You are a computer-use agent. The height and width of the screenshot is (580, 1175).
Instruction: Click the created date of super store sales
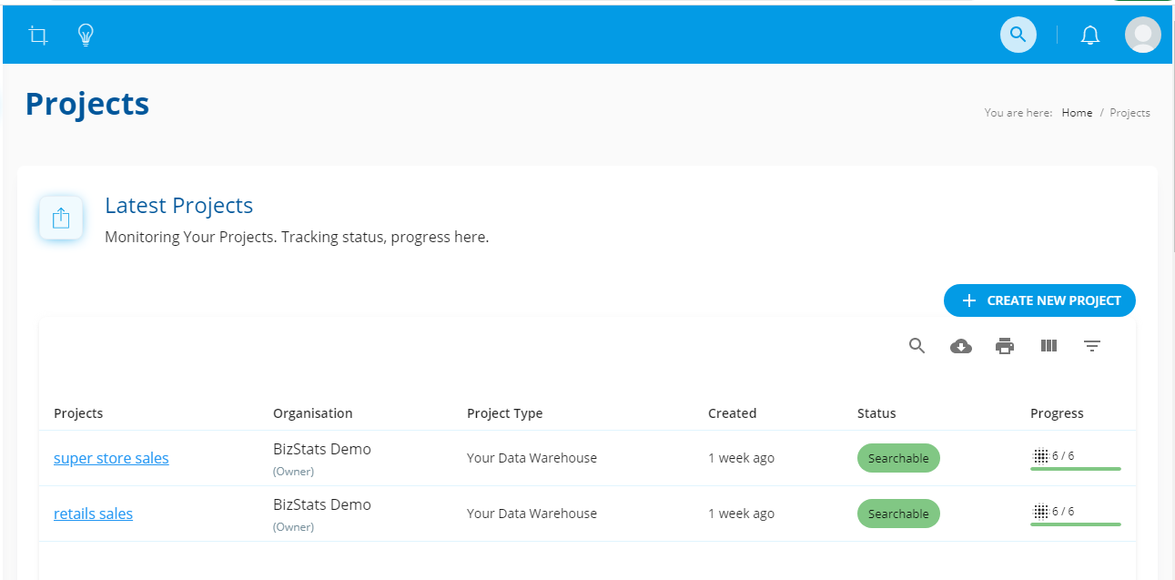[x=741, y=458]
